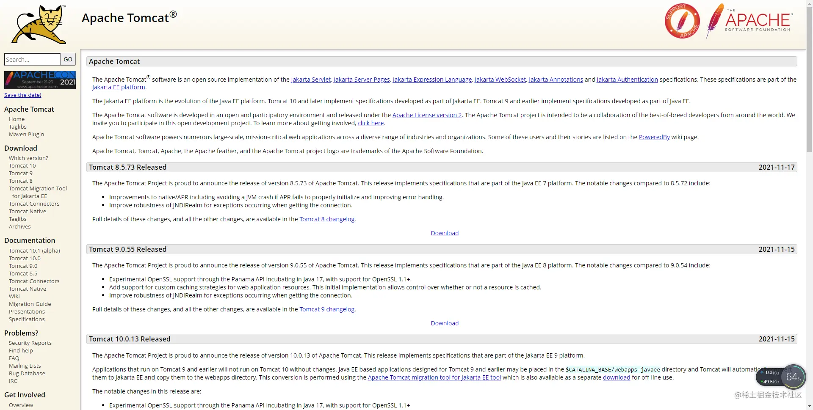This screenshot has width=813, height=410.
Task: Click the Apache Tomcat migration tool link
Action: pyautogui.click(x=434, y=377)
